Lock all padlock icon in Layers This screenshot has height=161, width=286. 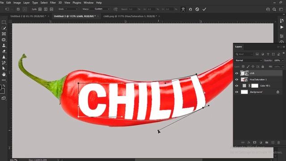click(263, 67)
